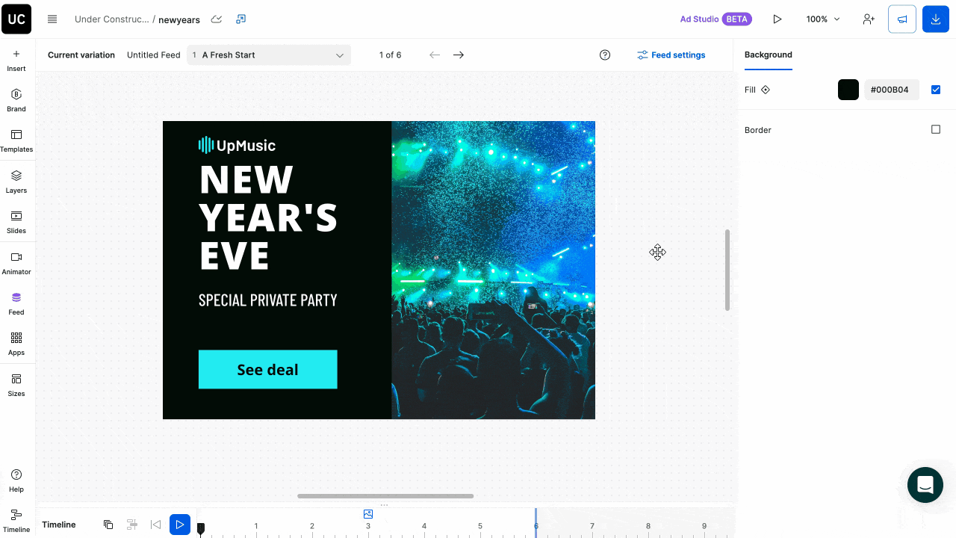
Task: Open the hamburger main menu
Action: click(52, 19)
